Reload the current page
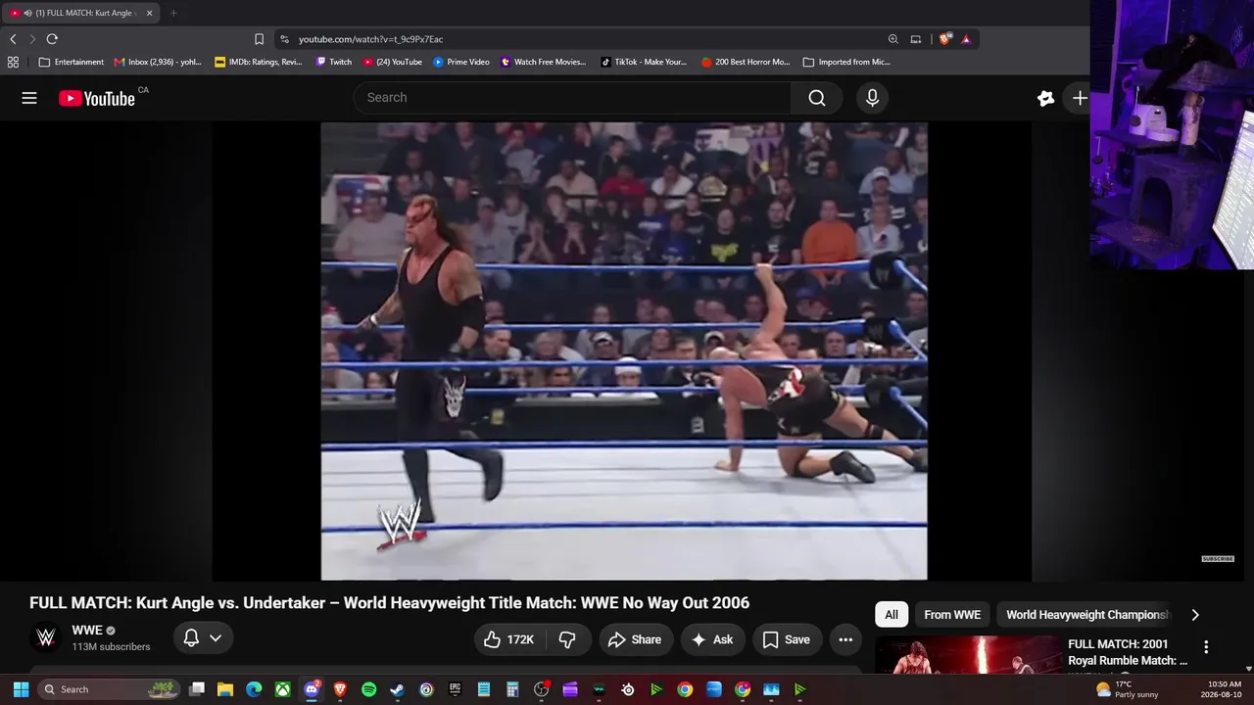 (x=52, y=39)
